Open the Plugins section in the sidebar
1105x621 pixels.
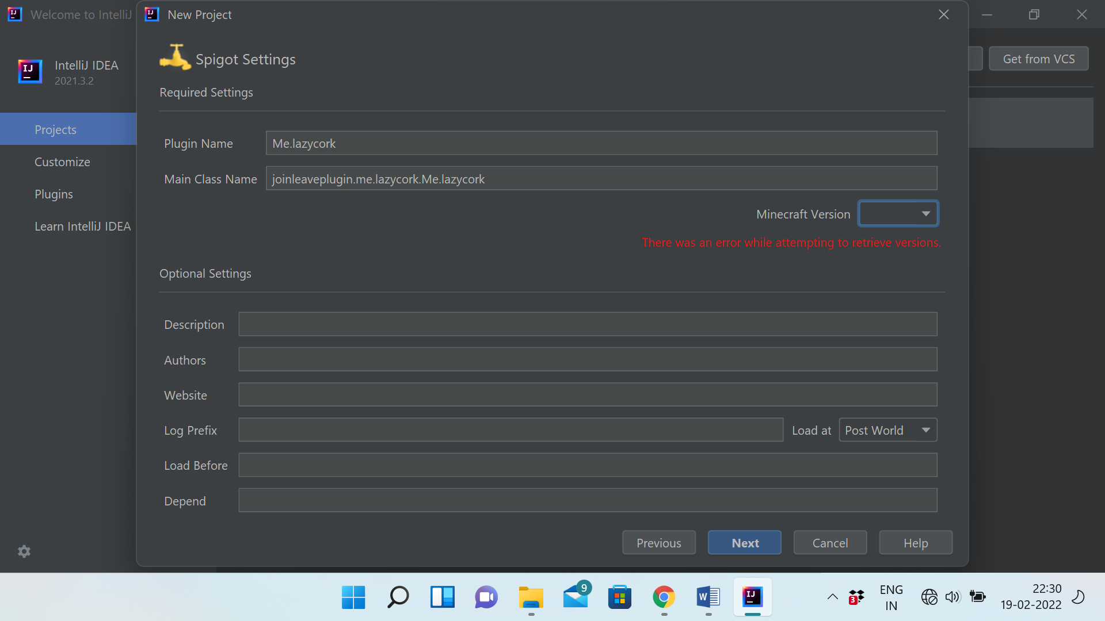(54, 194)
